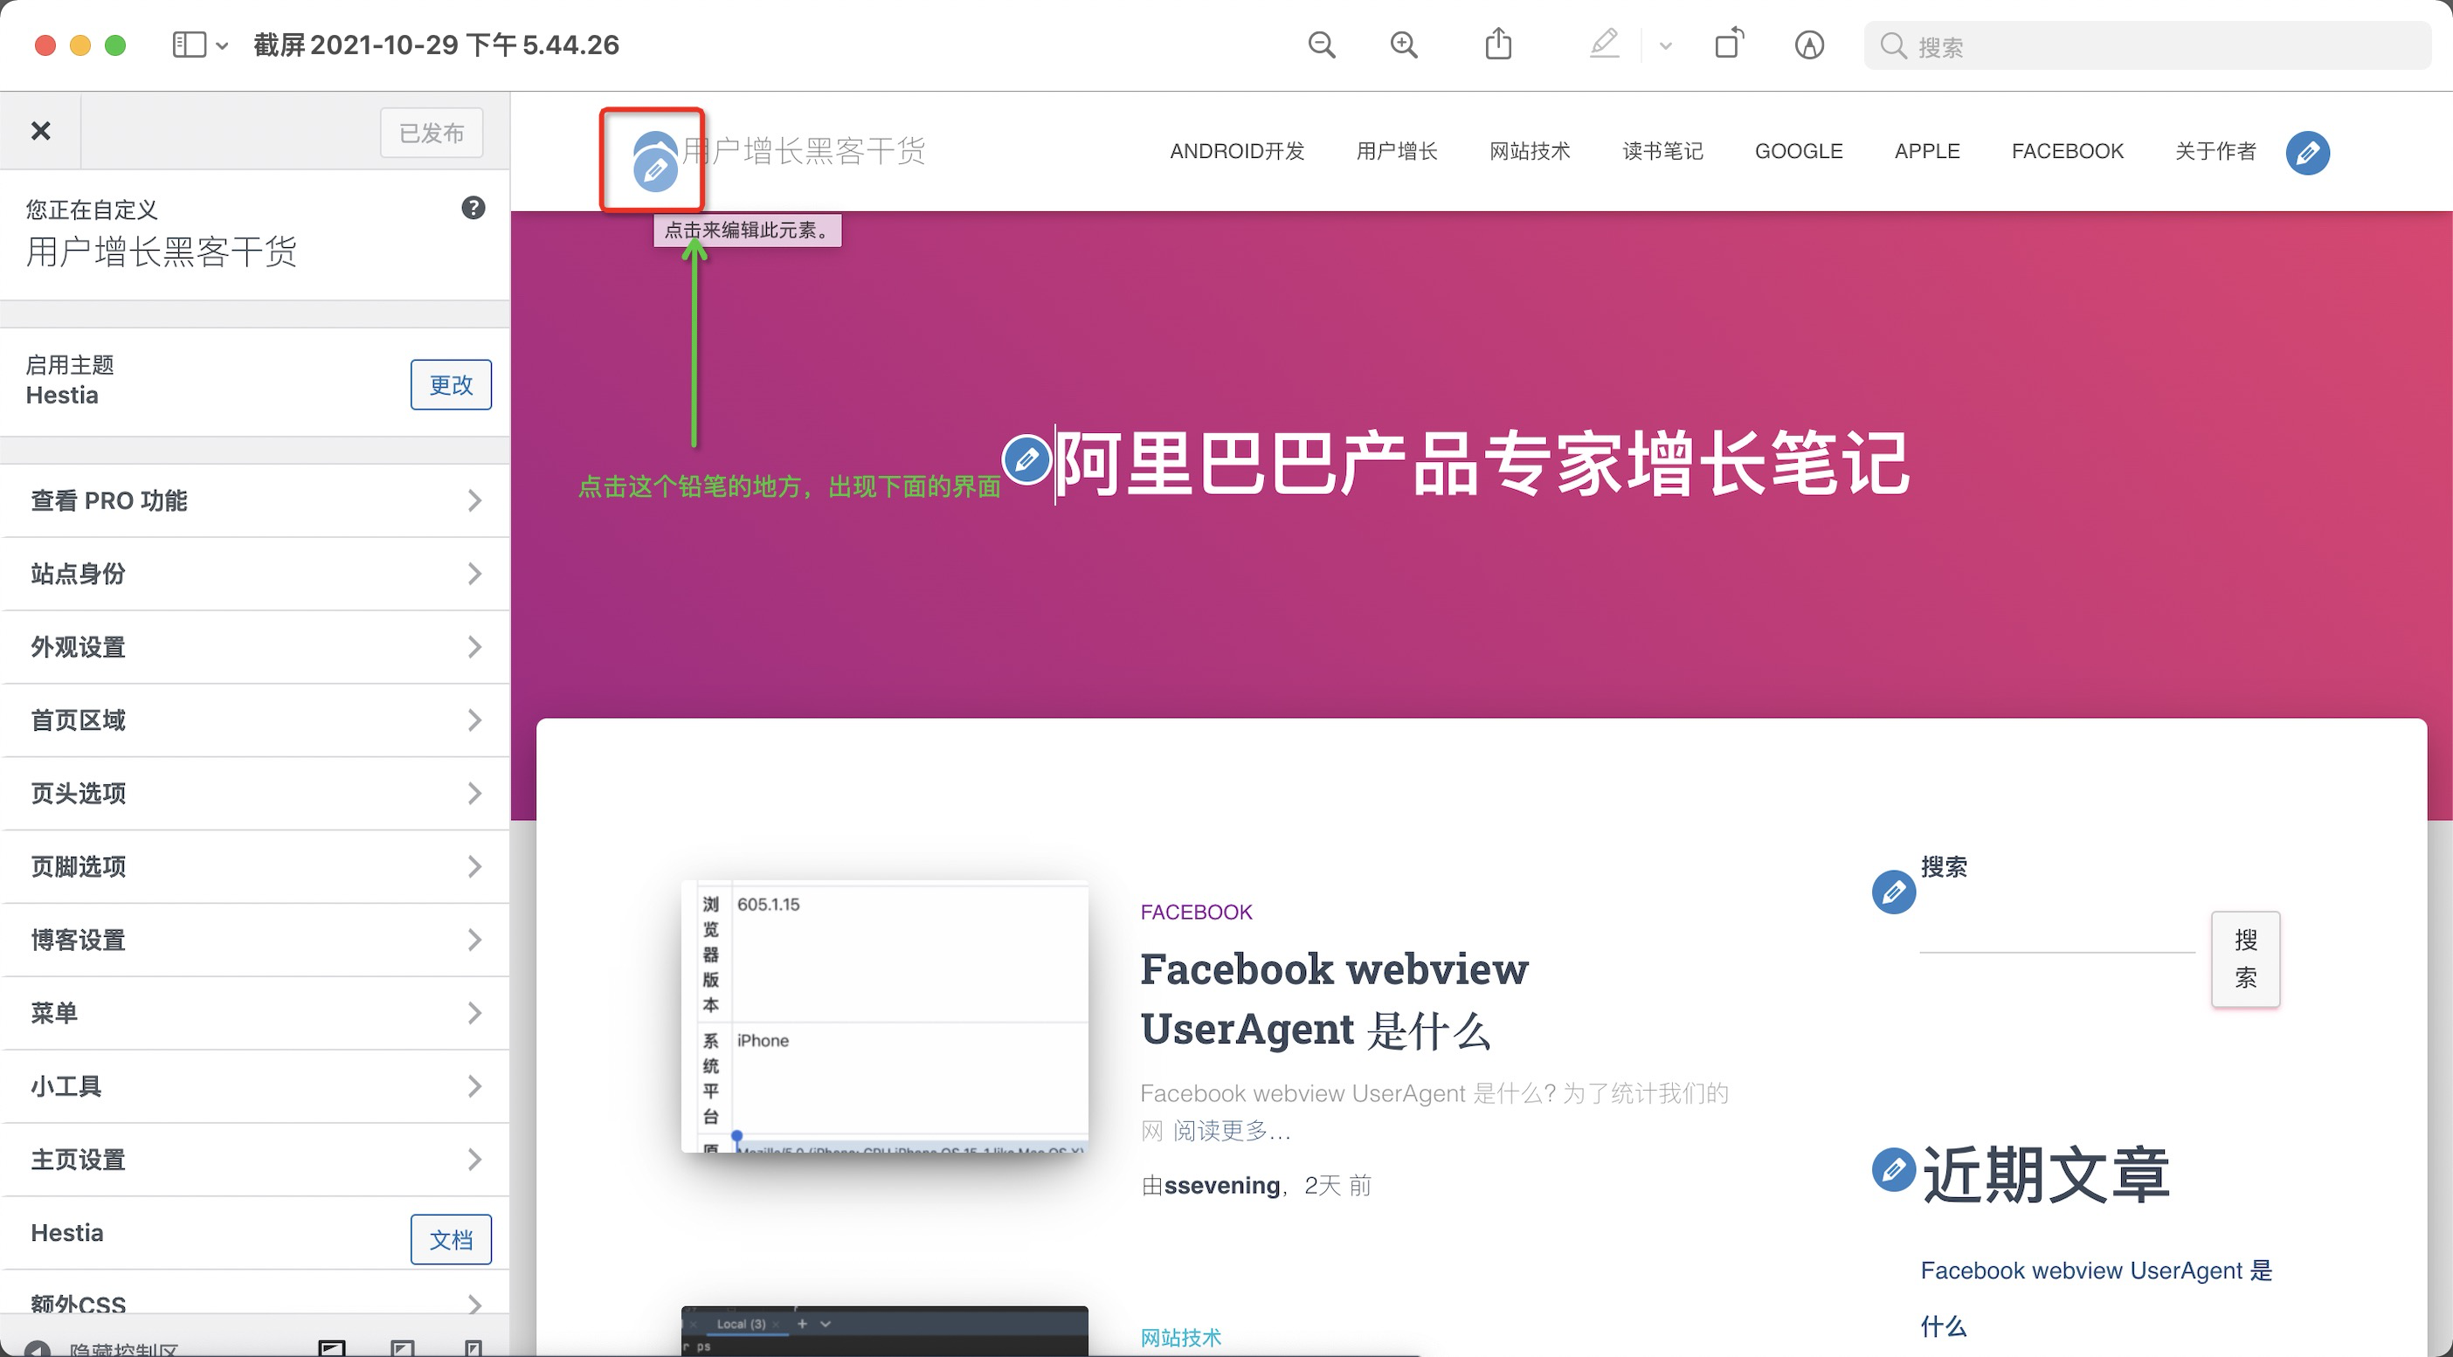Toggle the Preview sidebar view button

point(189,45)
